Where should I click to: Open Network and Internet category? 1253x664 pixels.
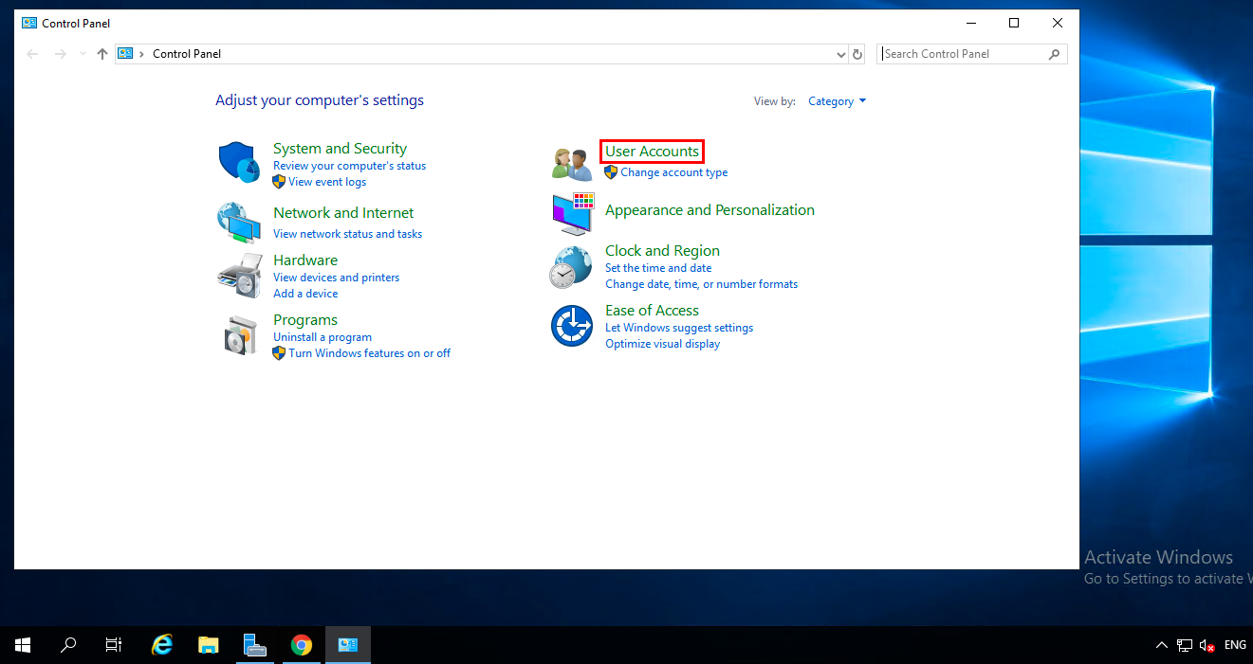pos(343,213)
